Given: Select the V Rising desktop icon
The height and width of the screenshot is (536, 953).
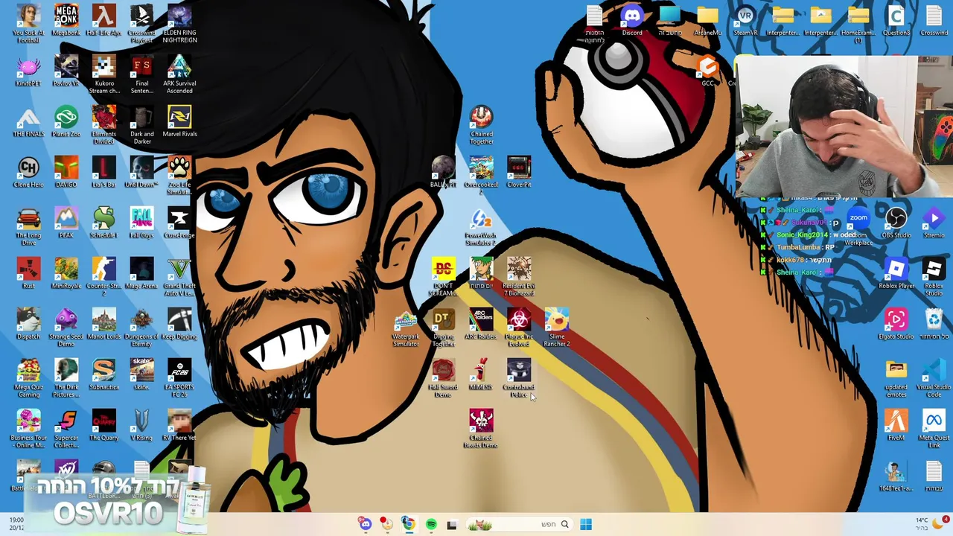Looking at the screenshot, I should [141, 426].
